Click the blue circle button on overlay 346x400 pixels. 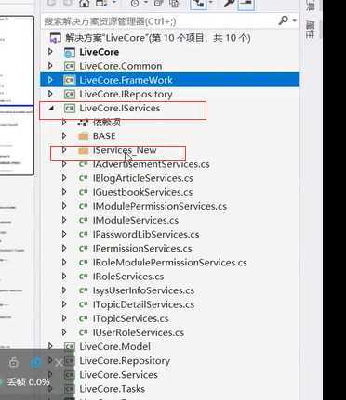pos(35,362)
